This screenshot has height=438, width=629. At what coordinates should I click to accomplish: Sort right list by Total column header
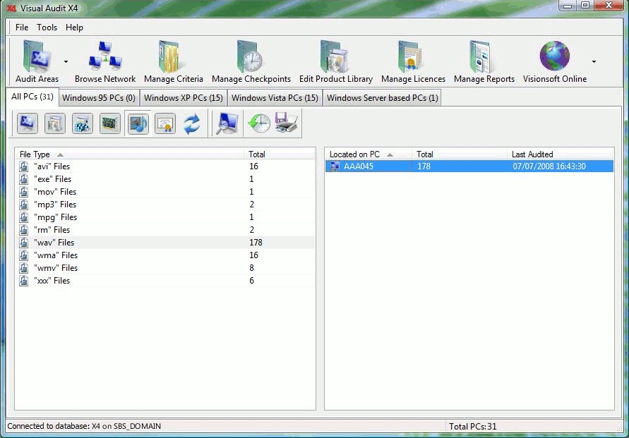460,154
